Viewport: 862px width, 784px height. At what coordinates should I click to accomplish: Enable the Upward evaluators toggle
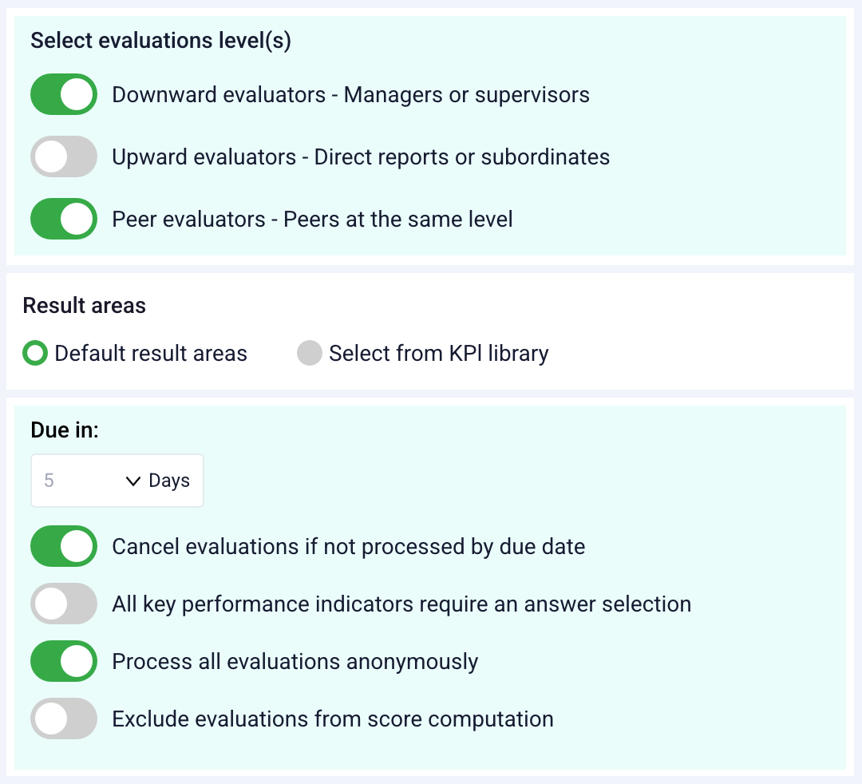point(64,156)
